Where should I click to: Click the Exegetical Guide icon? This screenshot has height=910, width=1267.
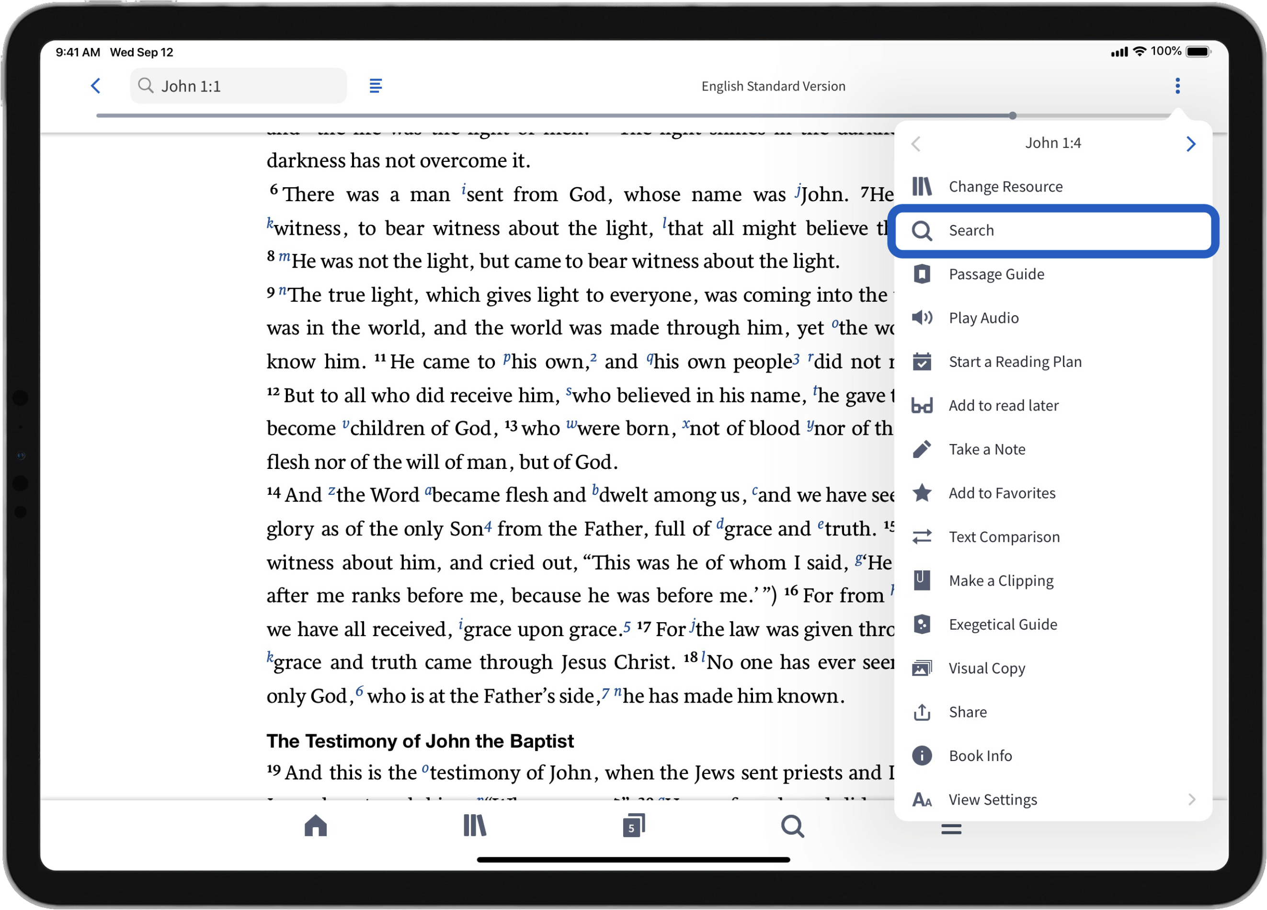tap(922, 624)
